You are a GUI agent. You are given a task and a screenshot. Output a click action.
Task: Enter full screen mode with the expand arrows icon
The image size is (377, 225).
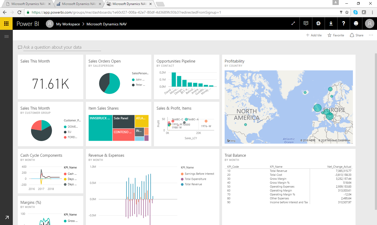click(293, 24)
